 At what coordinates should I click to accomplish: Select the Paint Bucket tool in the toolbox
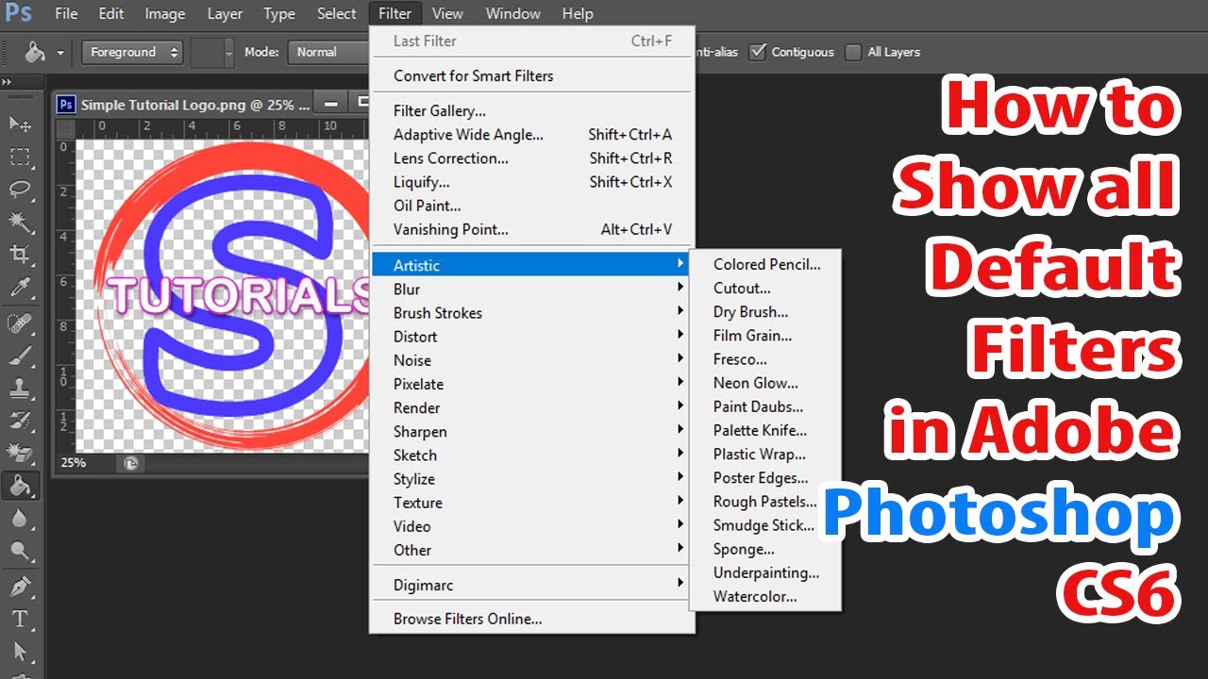click(x=20, y=487)
